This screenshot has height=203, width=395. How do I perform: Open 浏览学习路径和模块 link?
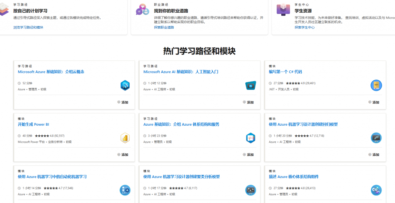28,27
